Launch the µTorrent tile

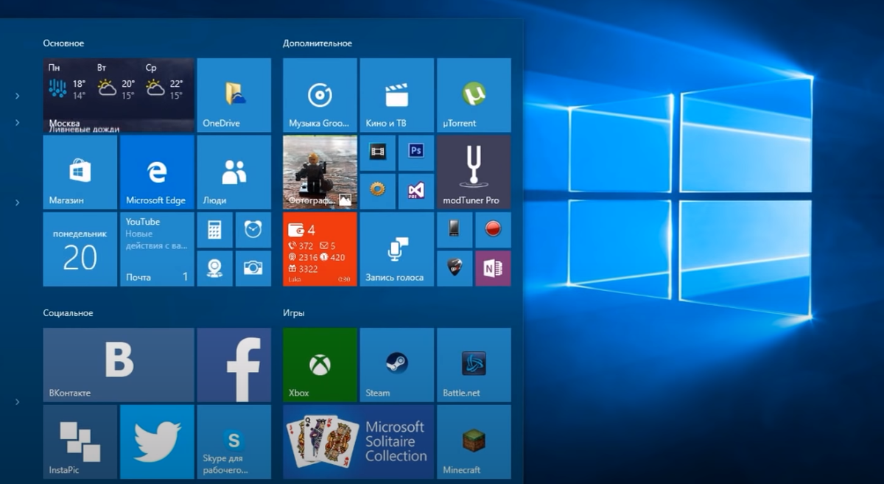click(474, 95)
